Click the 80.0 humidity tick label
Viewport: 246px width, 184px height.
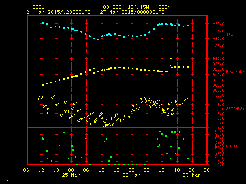tap(219, 138)
